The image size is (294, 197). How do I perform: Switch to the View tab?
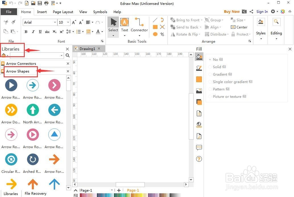83,12
